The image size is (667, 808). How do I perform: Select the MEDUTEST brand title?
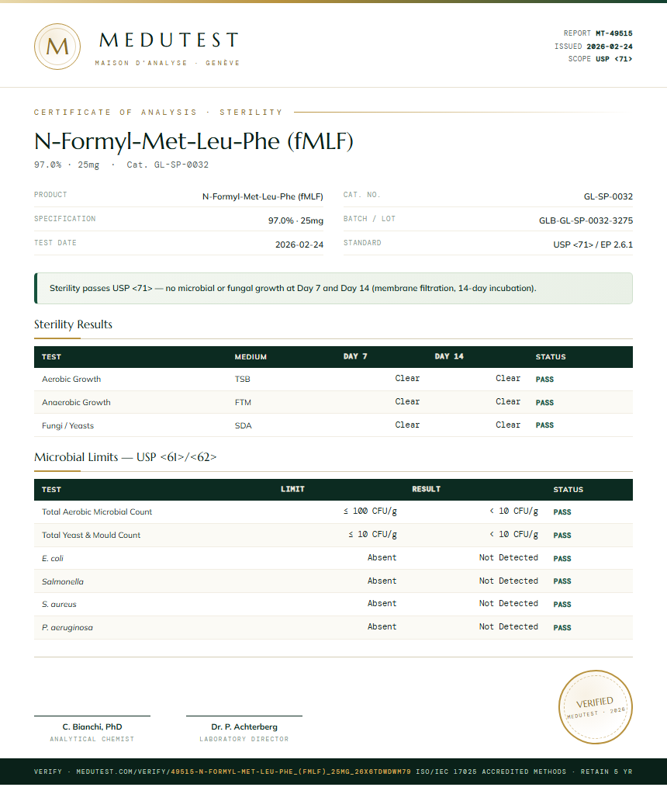pos(169,40)
